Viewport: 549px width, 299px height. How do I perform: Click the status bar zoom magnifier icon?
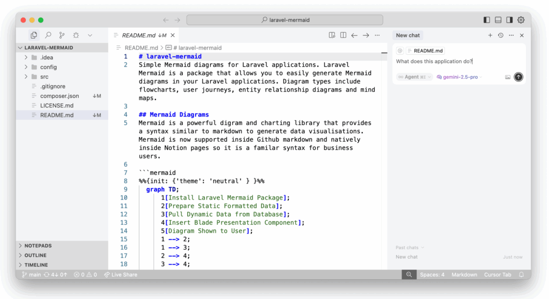pos(409,274)
